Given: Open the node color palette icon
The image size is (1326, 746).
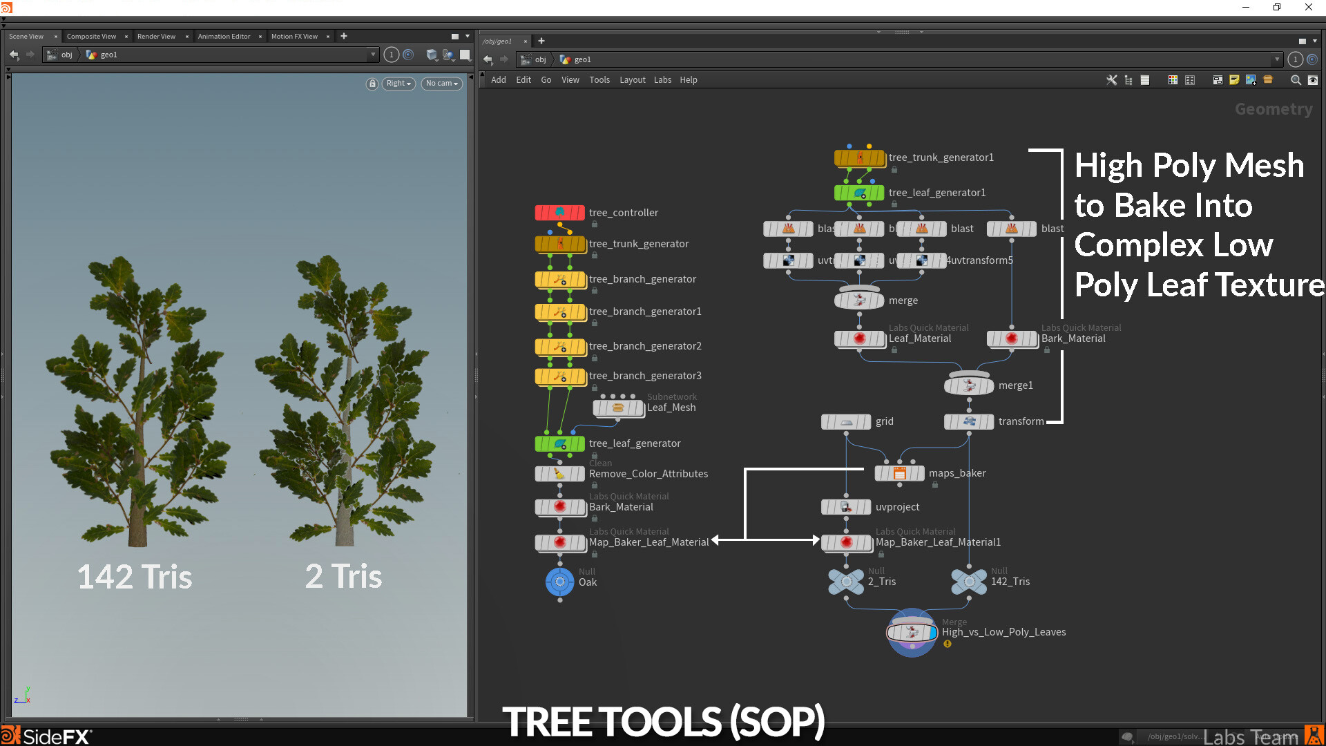Looking at the screenshot, I should (x=1173, y=80).
